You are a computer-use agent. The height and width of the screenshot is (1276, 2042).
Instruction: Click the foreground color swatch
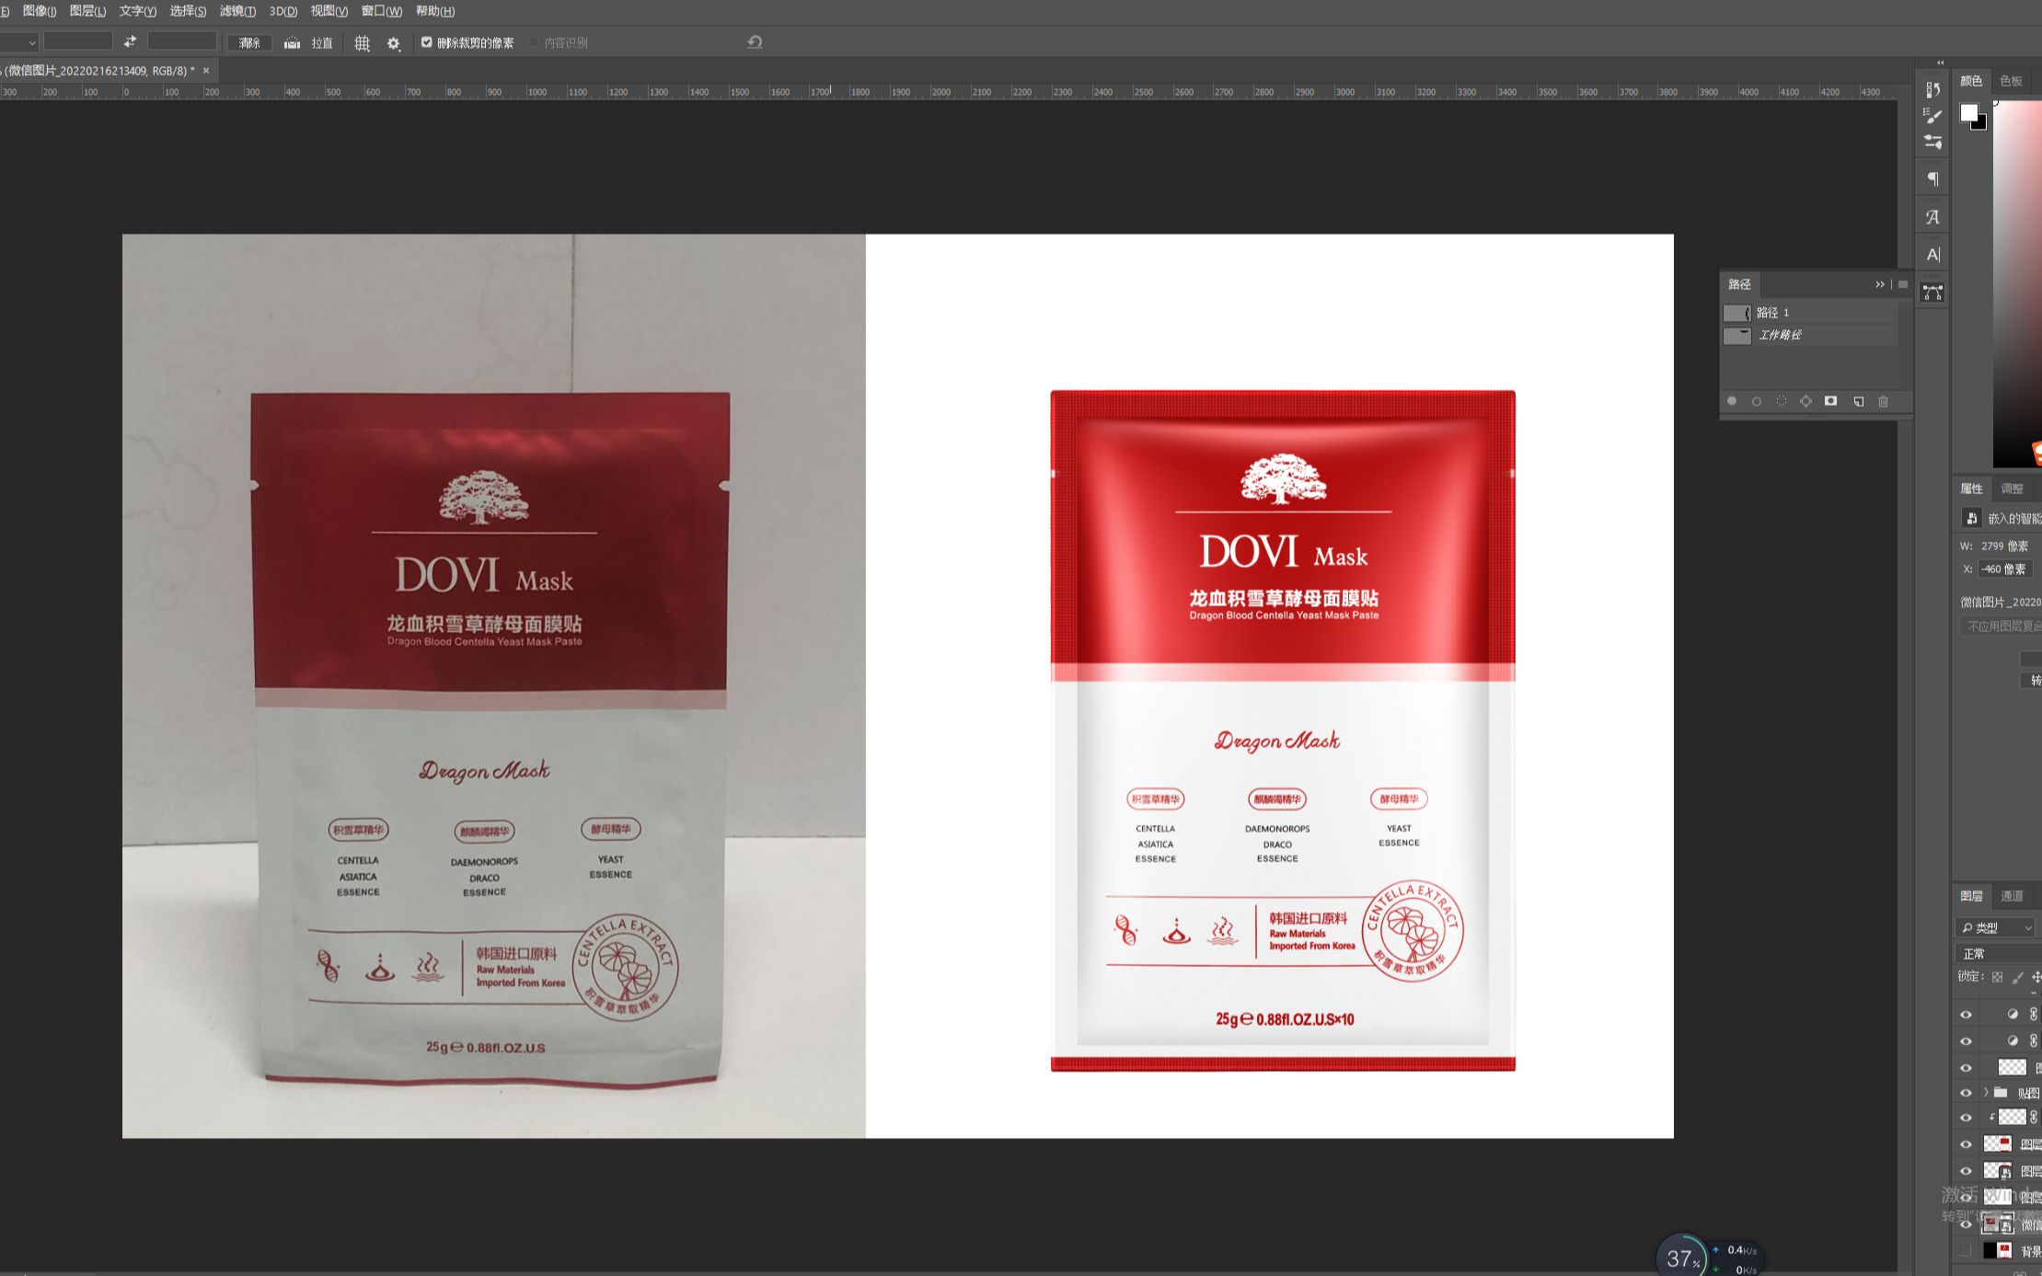tap(1968, 113)
